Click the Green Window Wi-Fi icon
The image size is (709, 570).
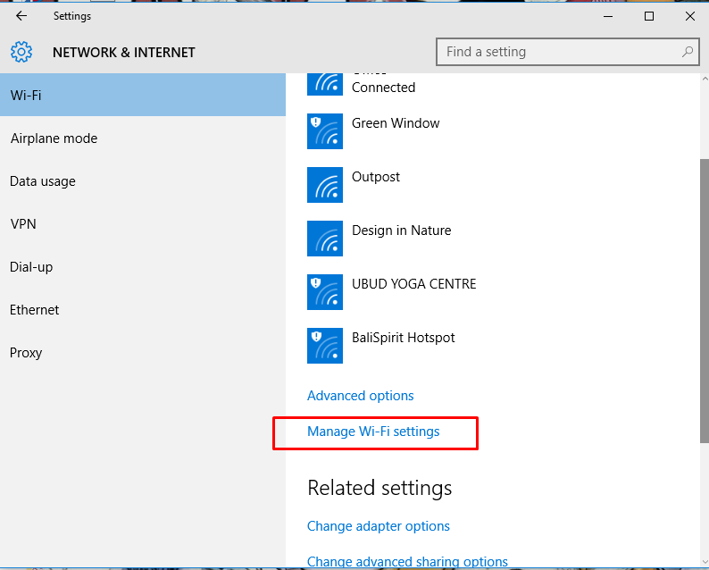[x=325, y=131]
